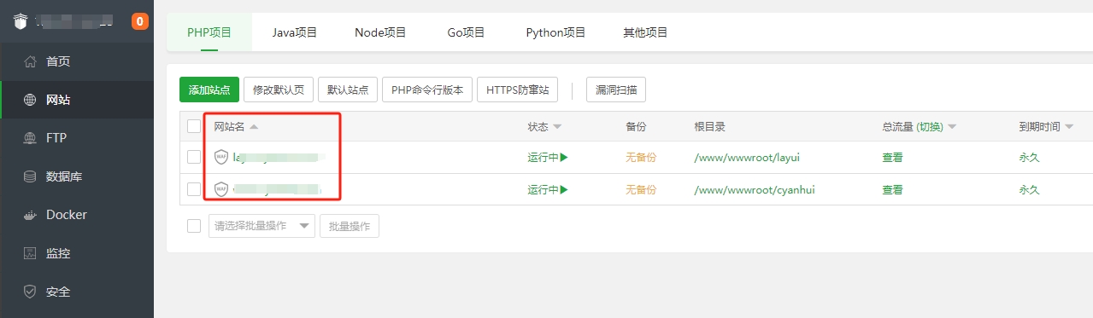Switch to the Python项目 tab

[x=556, y=32]
